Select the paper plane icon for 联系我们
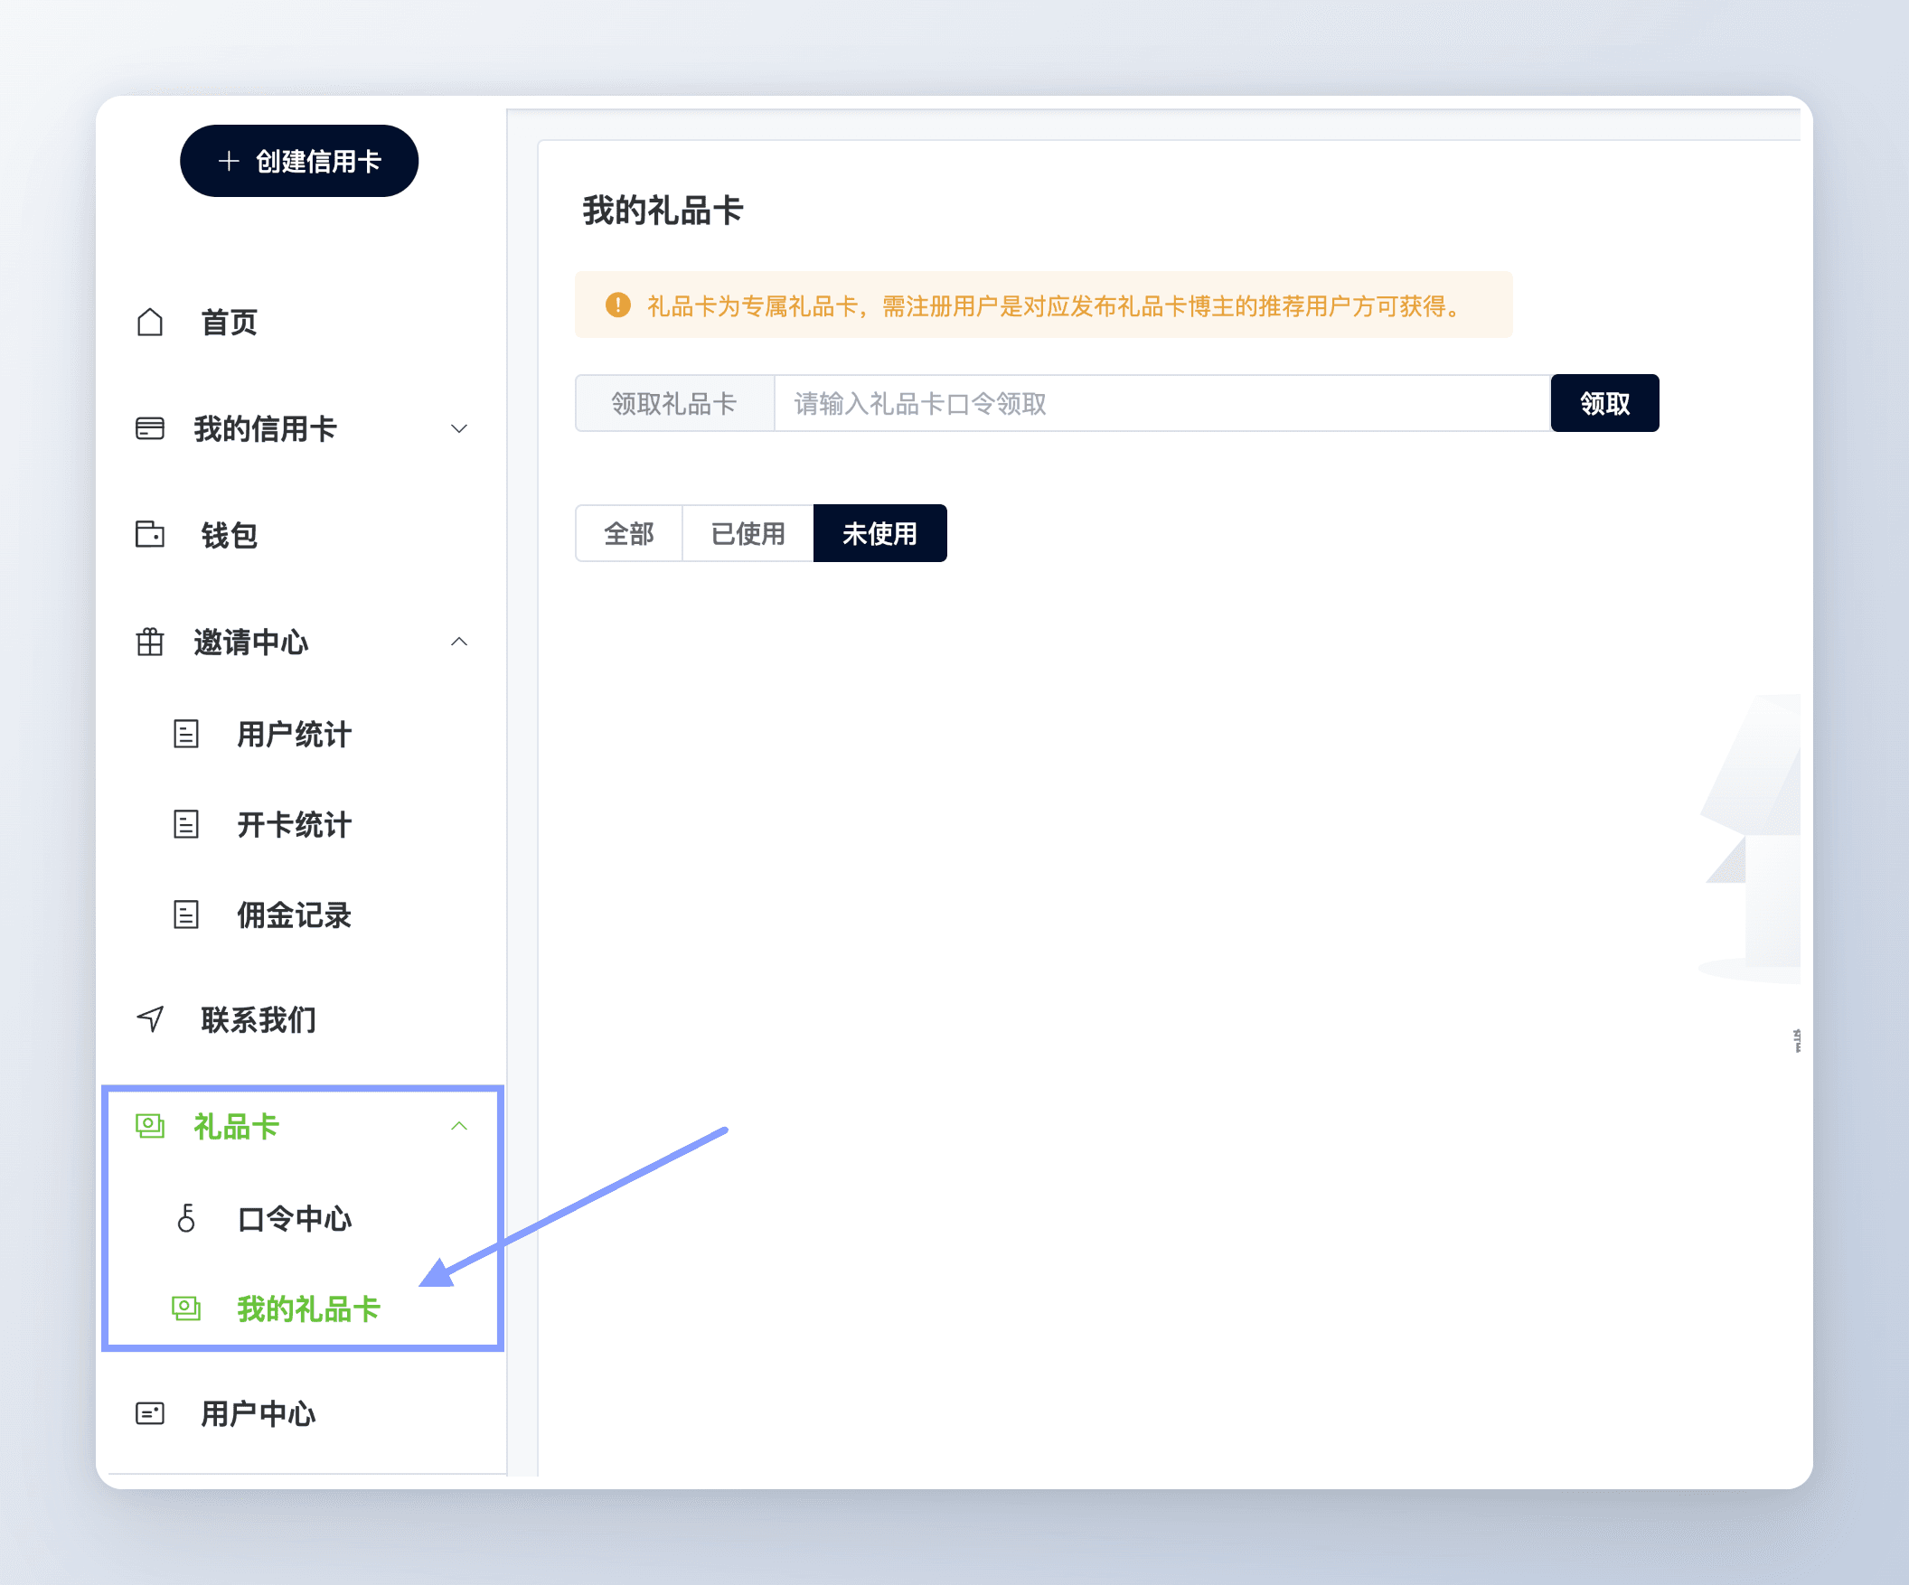This screenshot has height=1585, width=1909. (149, 1019)
